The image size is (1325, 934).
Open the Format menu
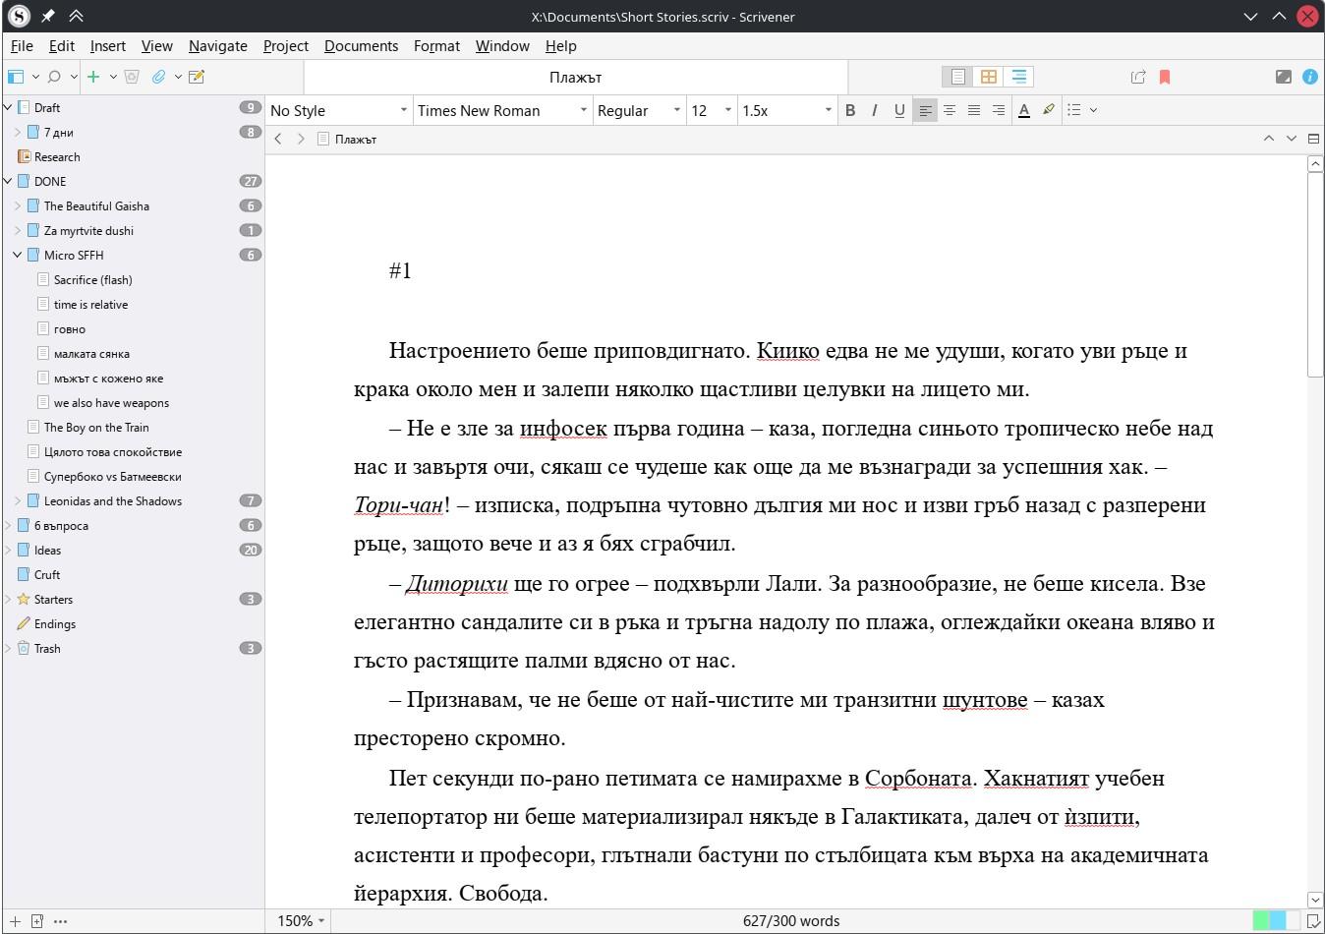coord(436,46)
